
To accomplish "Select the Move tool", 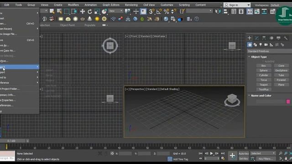I will point(82,11).
